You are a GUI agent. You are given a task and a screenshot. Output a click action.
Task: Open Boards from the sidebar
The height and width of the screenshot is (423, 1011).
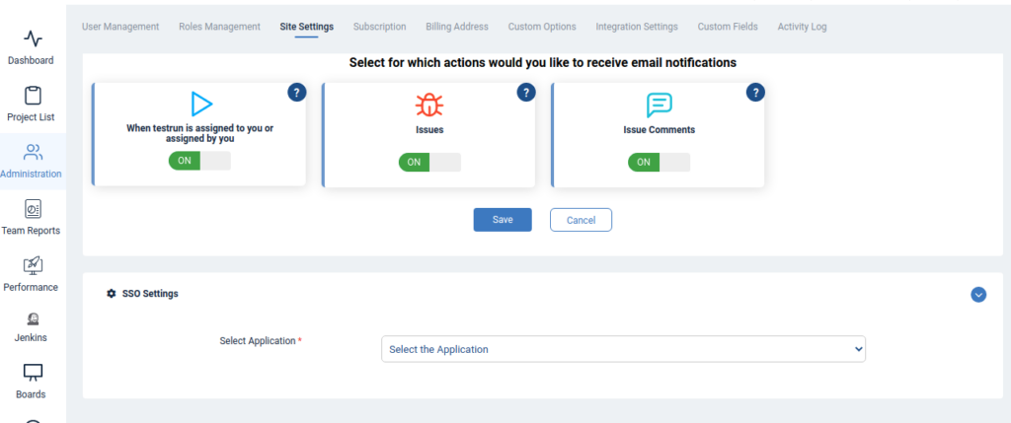[x=33, y=373]
